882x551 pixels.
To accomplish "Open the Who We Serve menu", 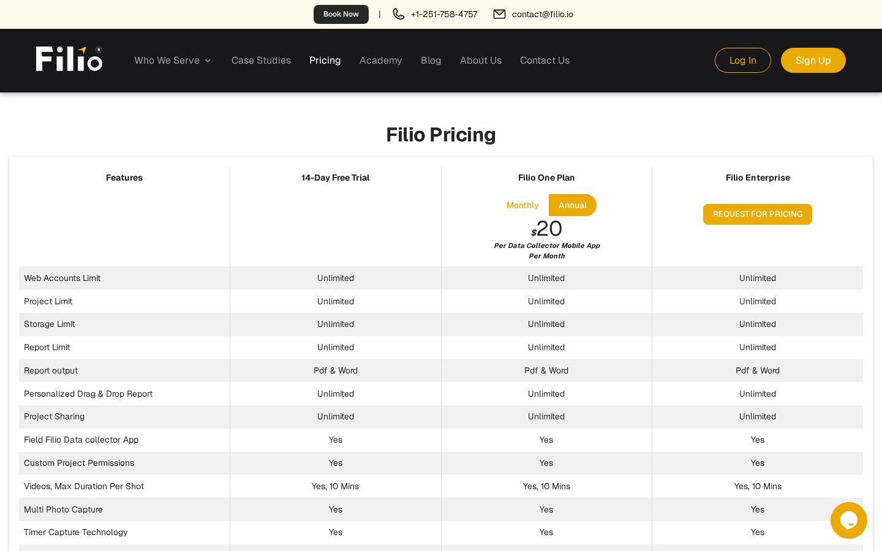I will pyautogui.click(x=173, y=61).
